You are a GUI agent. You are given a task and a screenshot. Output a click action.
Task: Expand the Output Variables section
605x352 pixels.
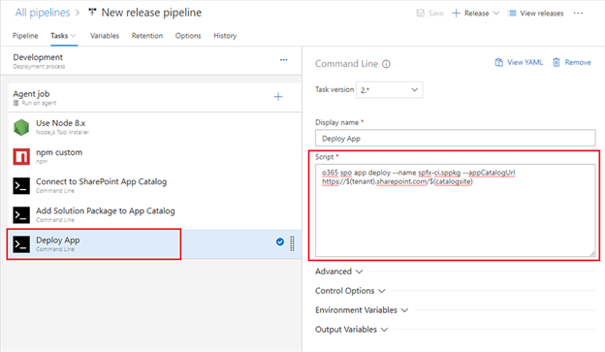point(352,330)
